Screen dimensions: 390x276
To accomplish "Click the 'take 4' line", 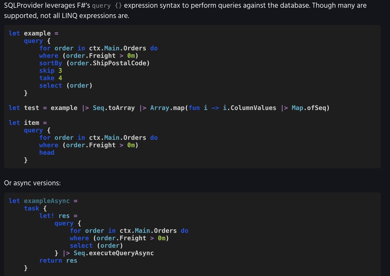I will (51, 78).
